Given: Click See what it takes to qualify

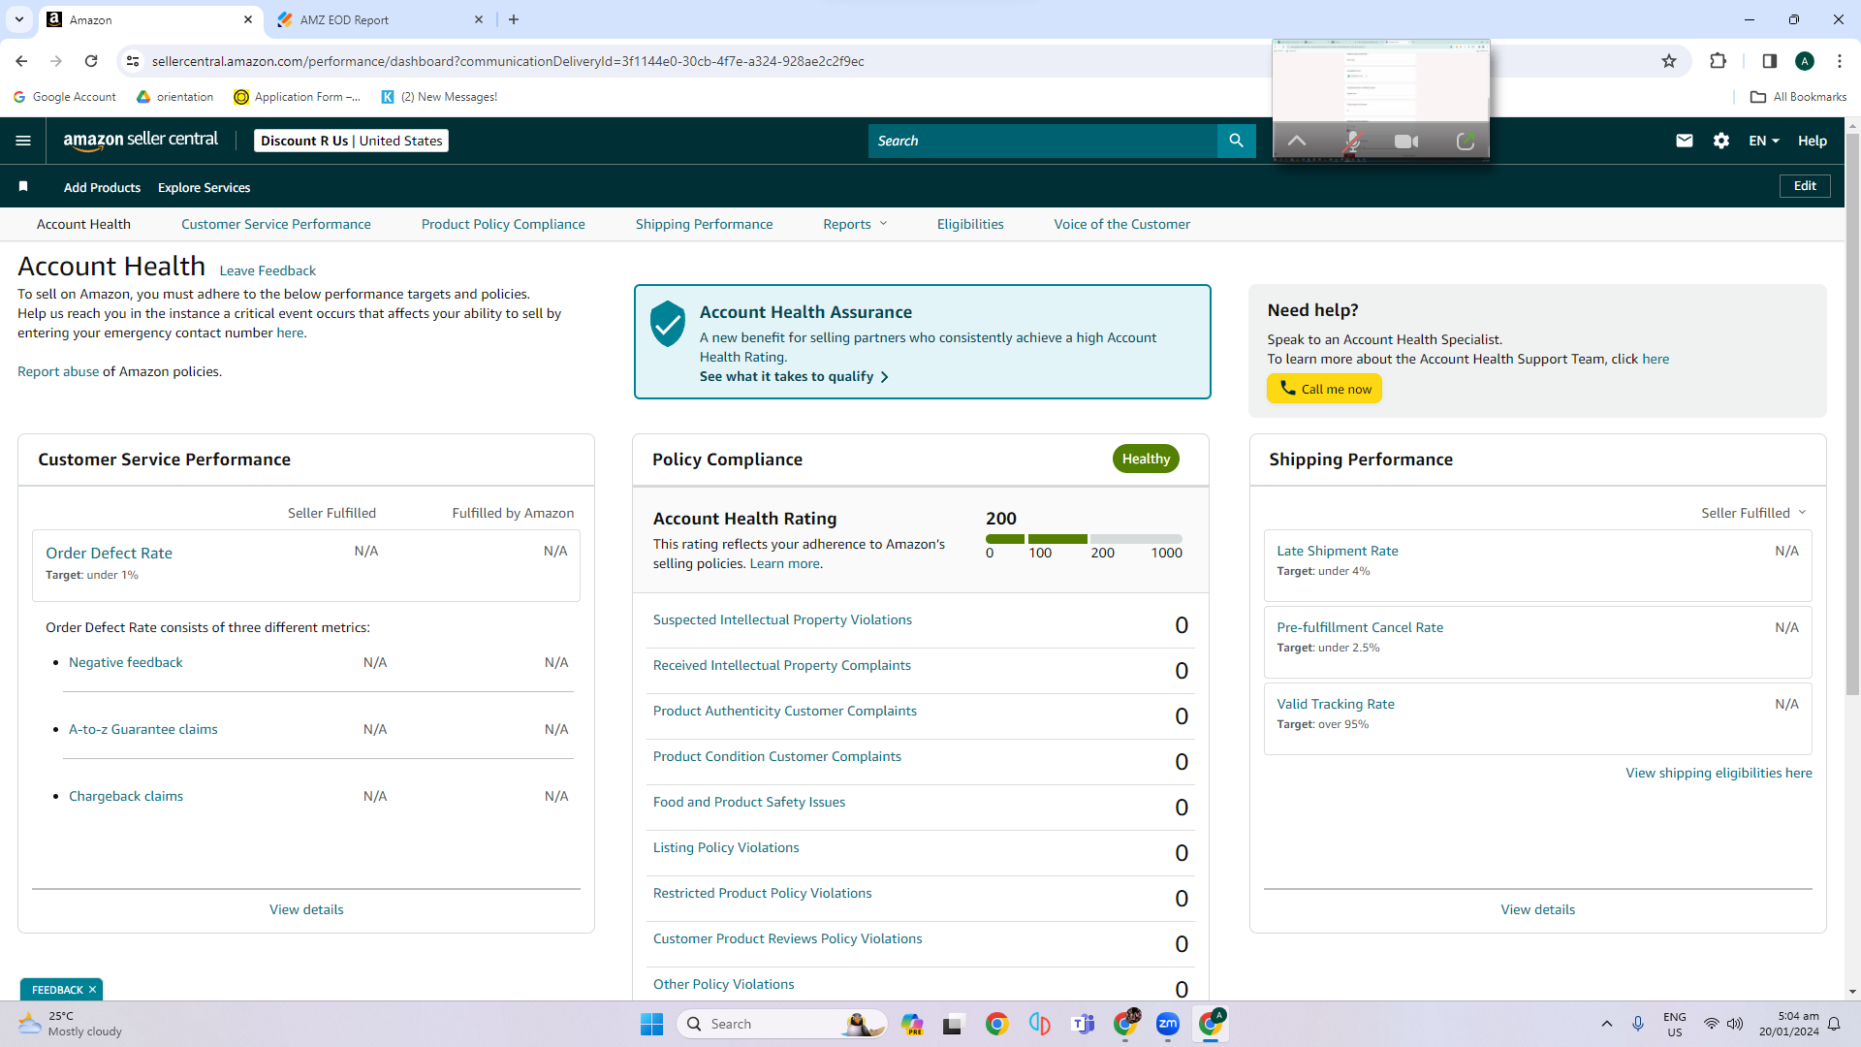Looking at the screenshot, I should coord(794,376).
